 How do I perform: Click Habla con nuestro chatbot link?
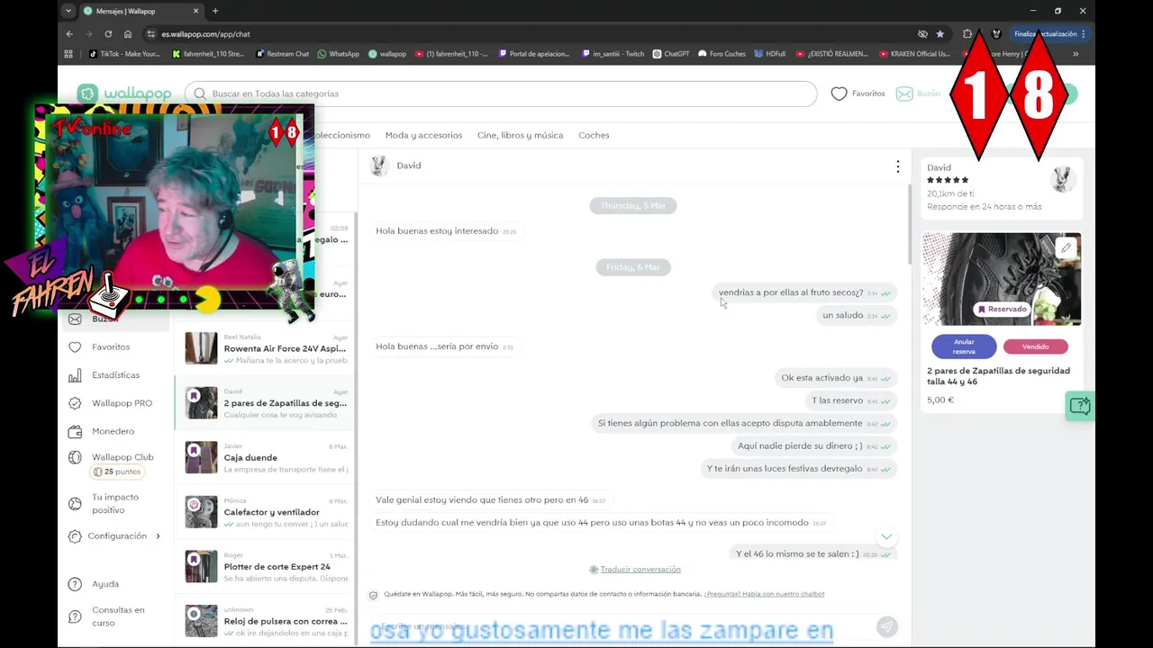[764, 594]
